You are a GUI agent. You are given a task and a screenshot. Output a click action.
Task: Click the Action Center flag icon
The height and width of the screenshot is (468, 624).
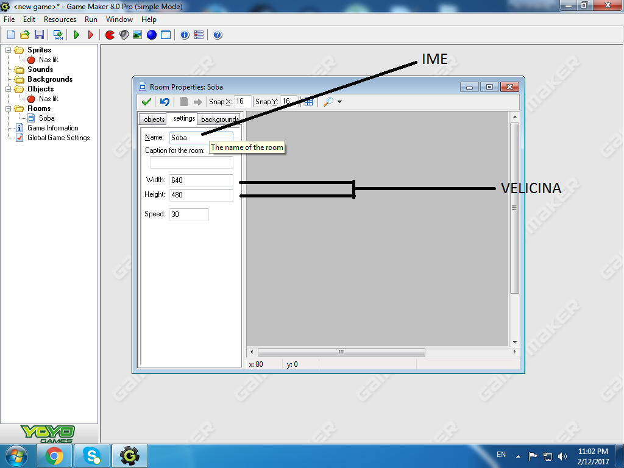point(533,456)
